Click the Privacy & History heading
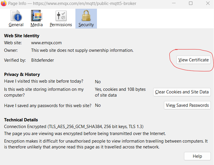214x165 pixels. [x=22, y=74]
